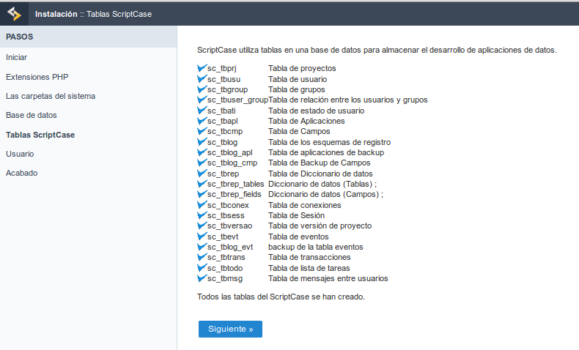Click the checkmark icon beside sc_tbtodo
This screenshot has width=579, height=350.
coord(202,268)
